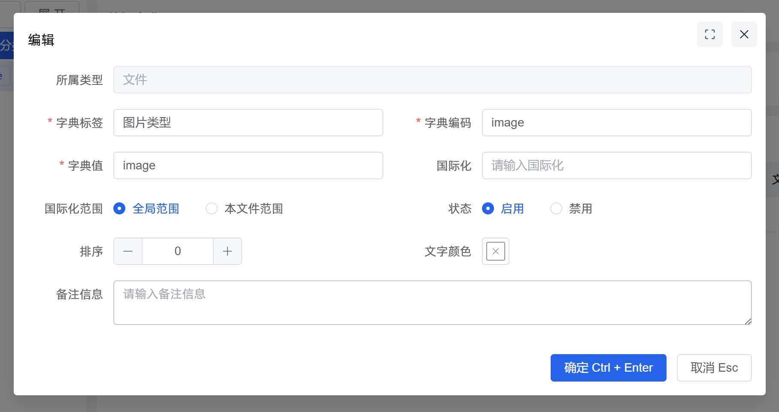Click the 字典编码 field showing image
This screenshot has width=779, height=412.
point(617,123)
